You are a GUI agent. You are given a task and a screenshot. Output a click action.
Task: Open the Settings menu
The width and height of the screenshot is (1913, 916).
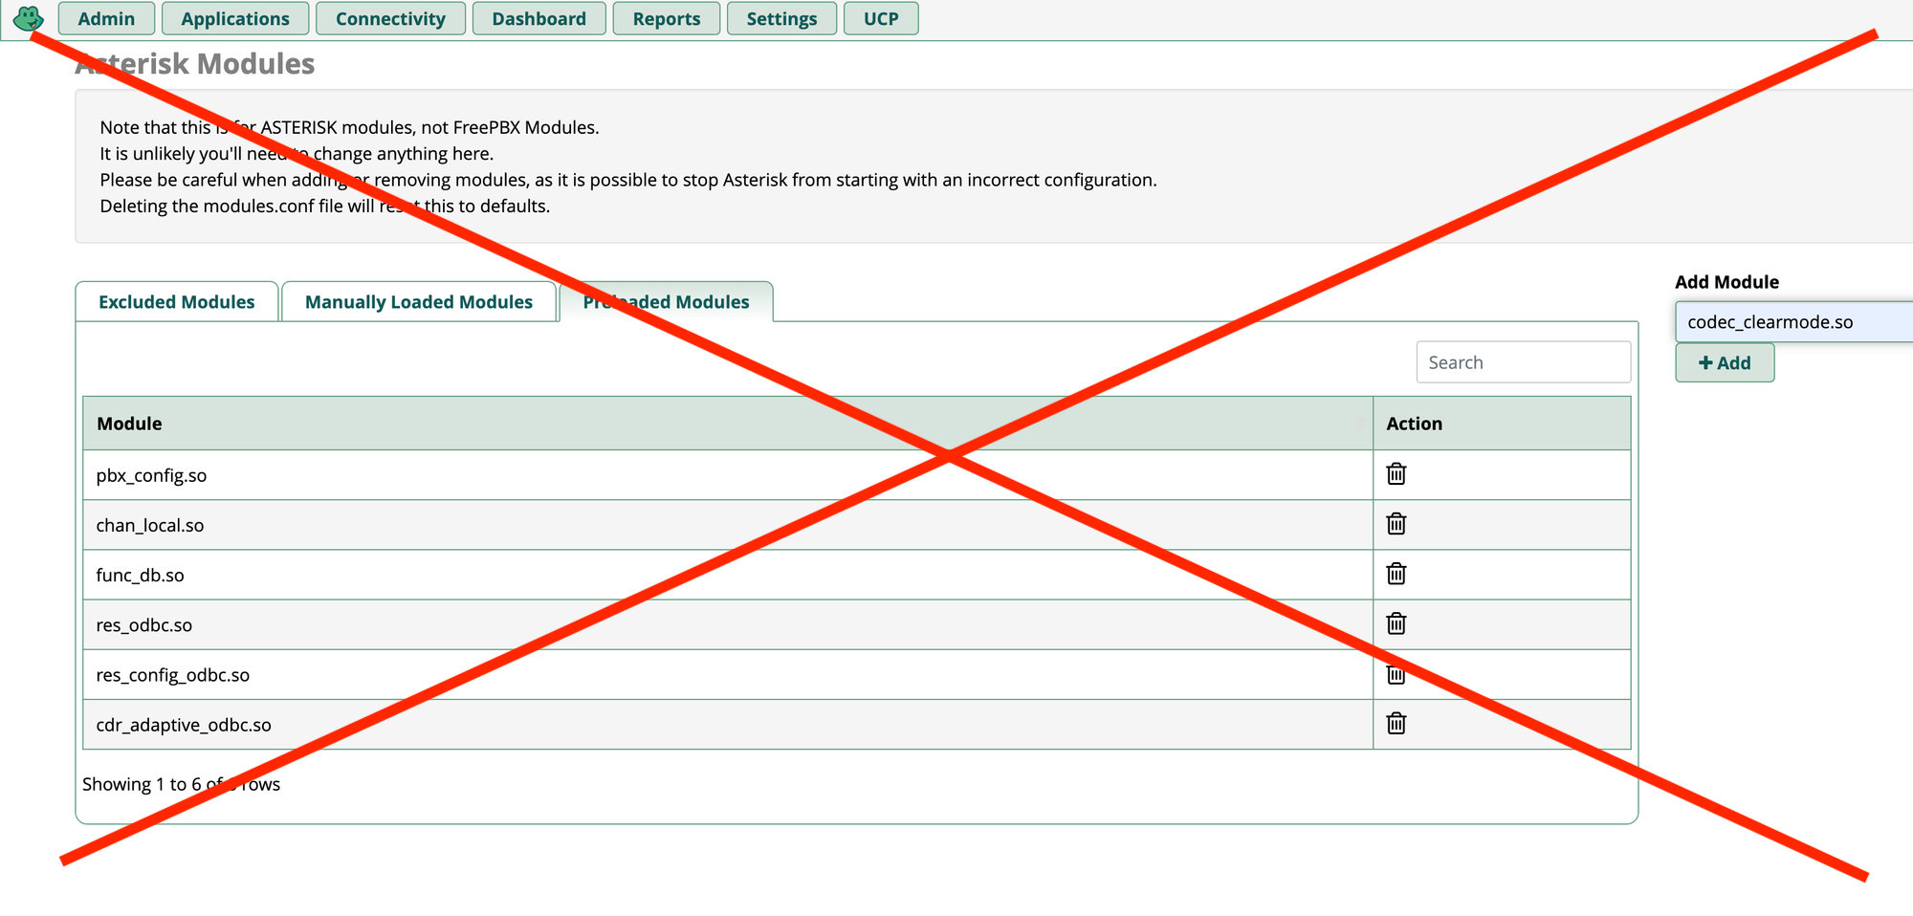click(x=781, y=18)
